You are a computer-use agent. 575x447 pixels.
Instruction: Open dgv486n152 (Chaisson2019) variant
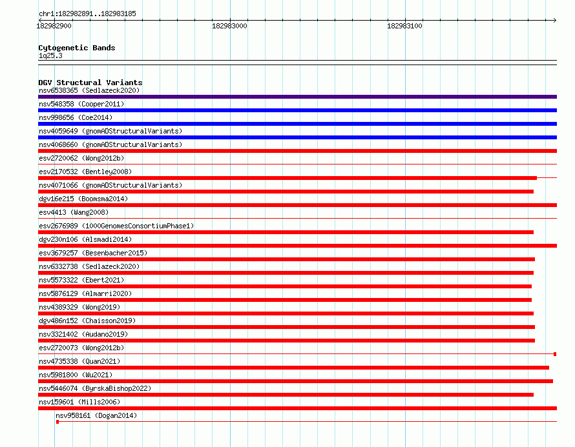87,321
